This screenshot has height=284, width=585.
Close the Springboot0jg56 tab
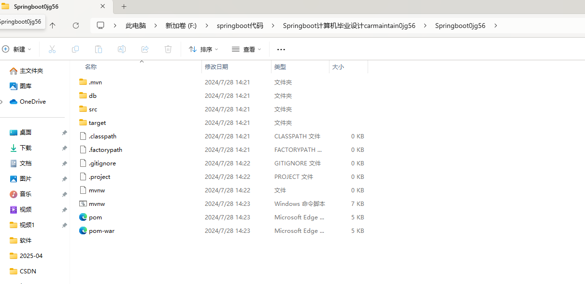coord(103,7)
